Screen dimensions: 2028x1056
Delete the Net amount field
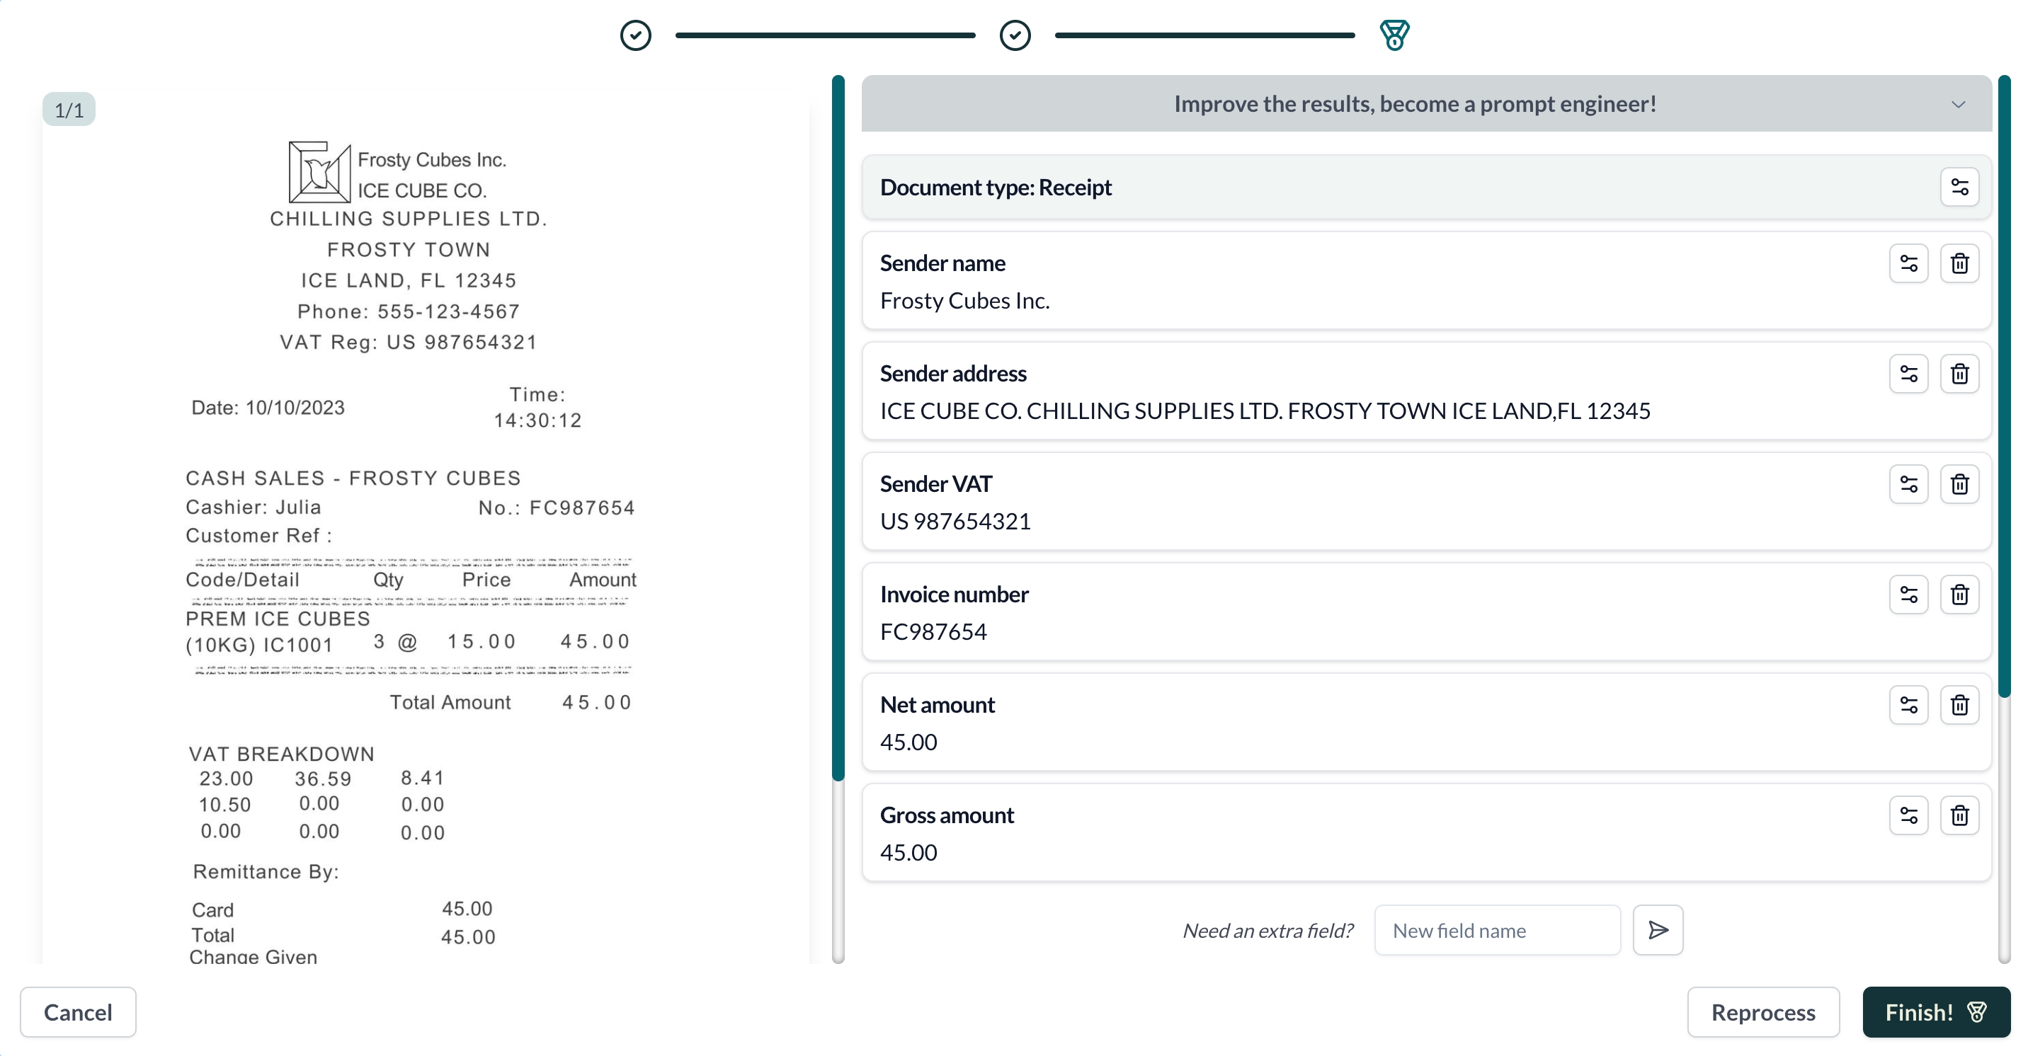[1960, 705]
